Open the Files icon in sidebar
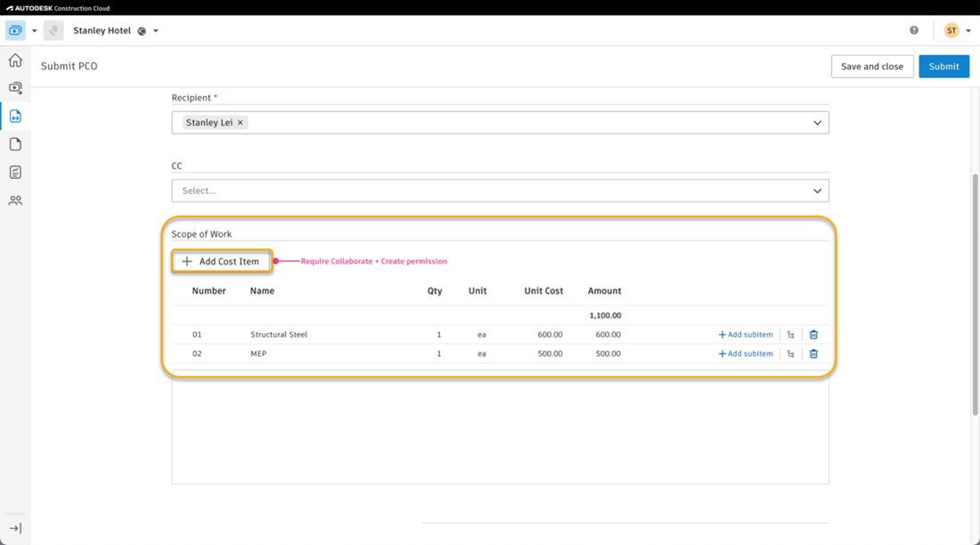This screenshot has width=980, height=545. click(x=15, y=144)
